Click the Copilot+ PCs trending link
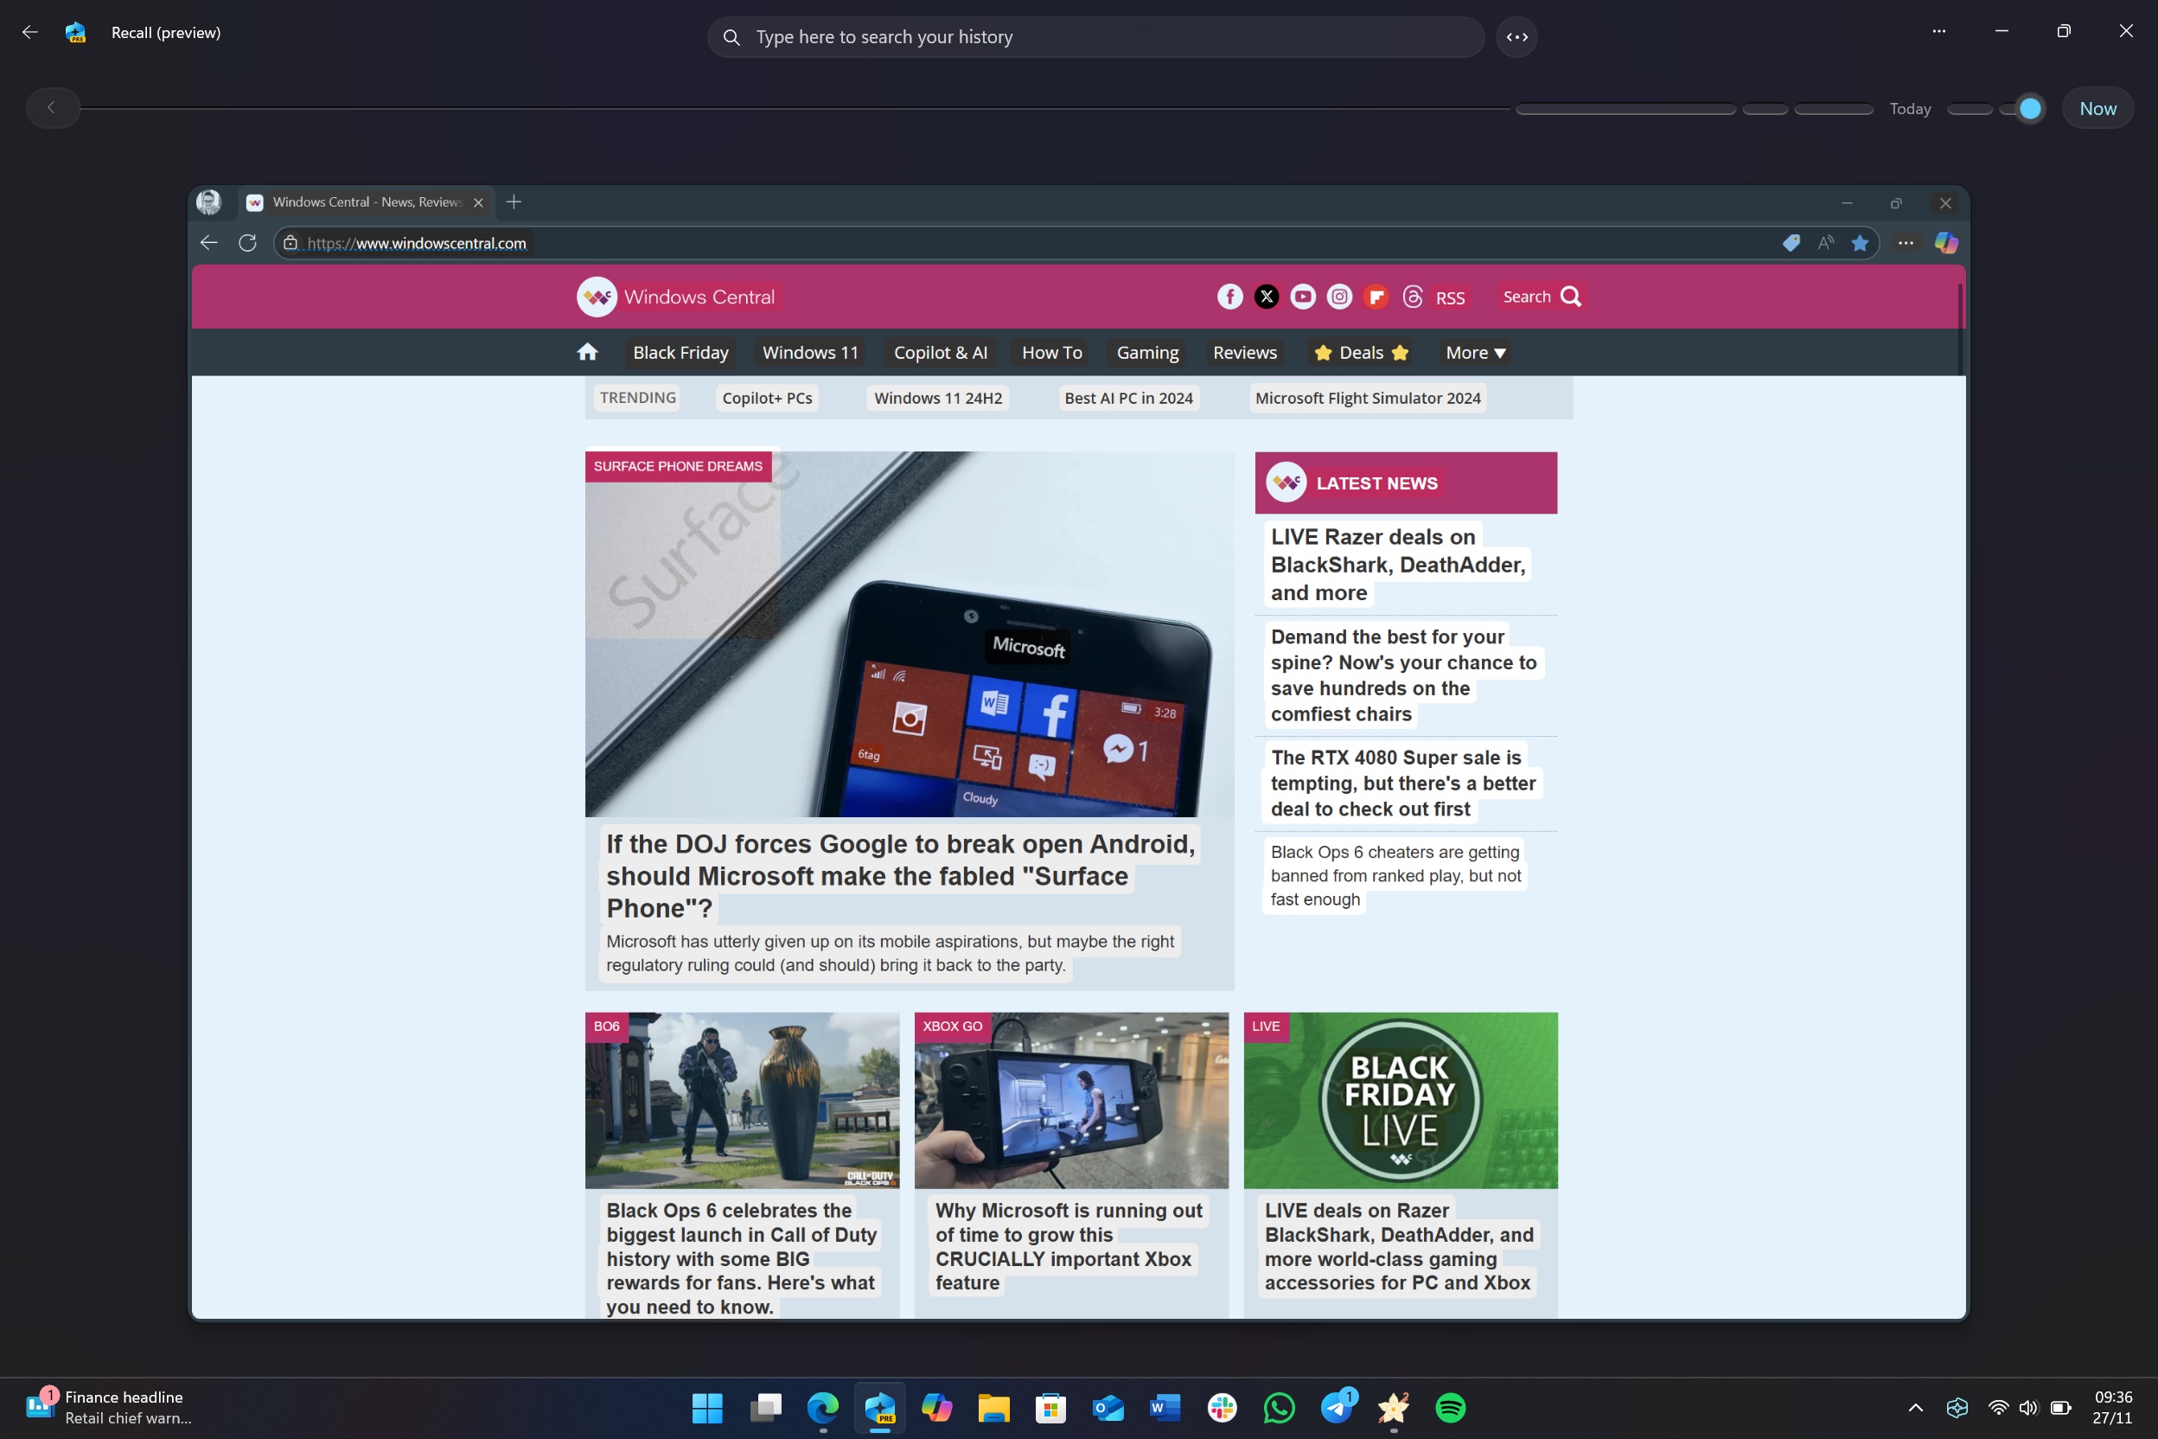 (768, 399)
